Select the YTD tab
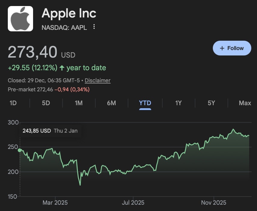The image size is (257, 211). click(145, 103)
